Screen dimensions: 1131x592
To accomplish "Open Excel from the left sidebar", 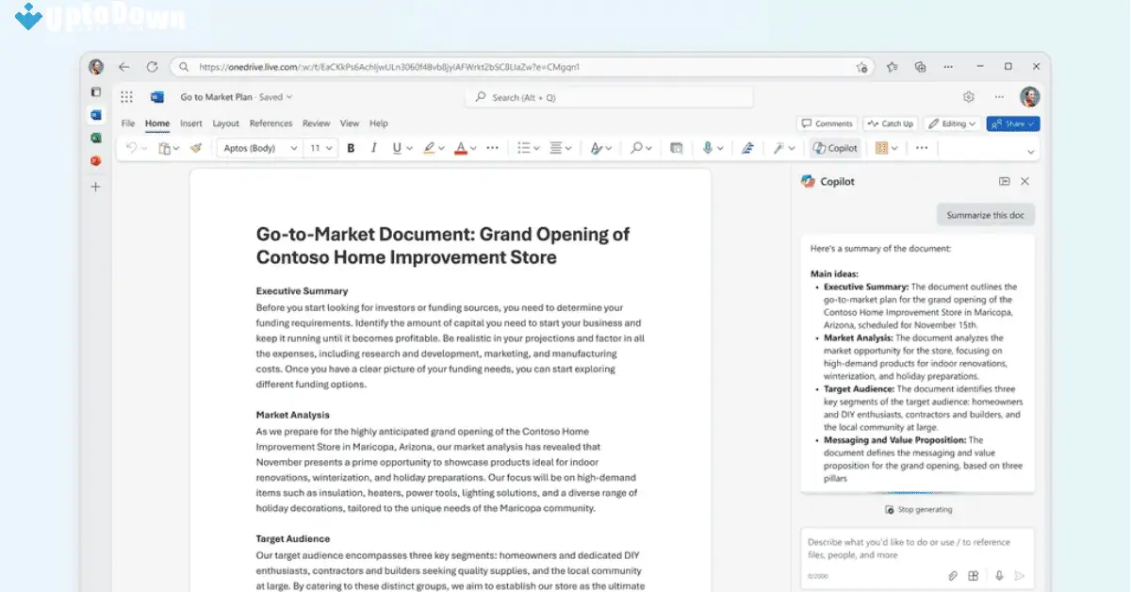I will (x=95, y=139).
